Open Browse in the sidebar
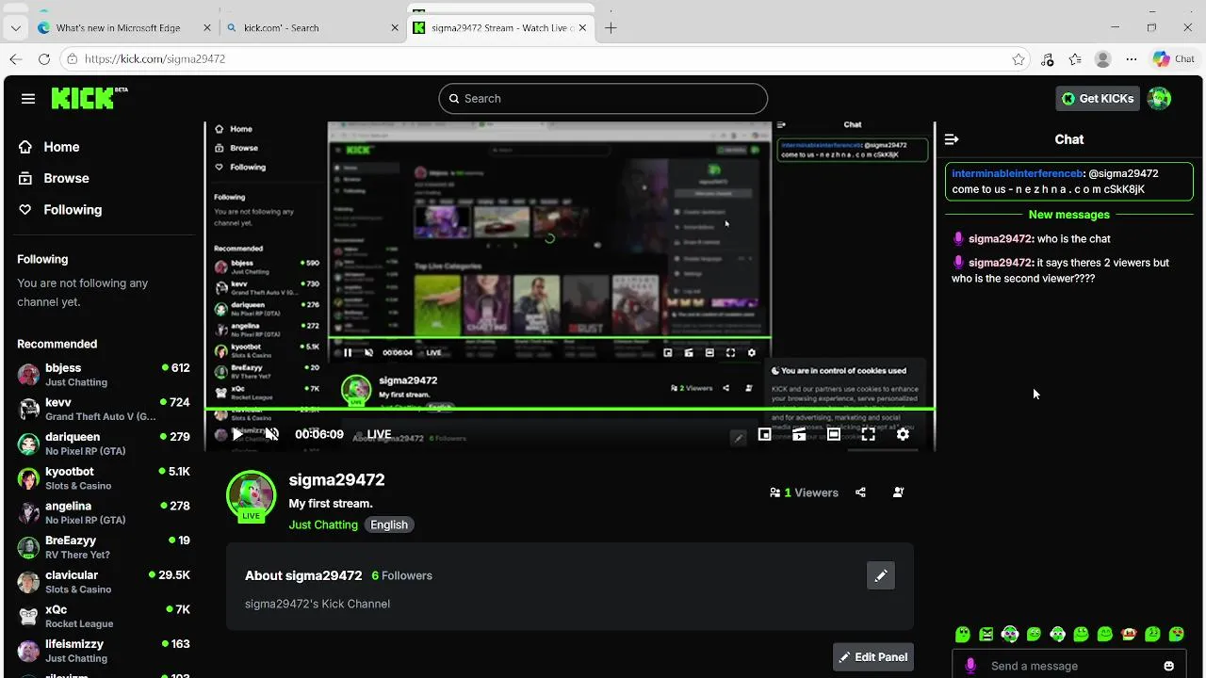 [54, 178]
